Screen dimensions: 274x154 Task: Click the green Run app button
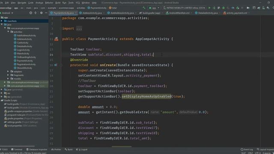pos(209,8)
